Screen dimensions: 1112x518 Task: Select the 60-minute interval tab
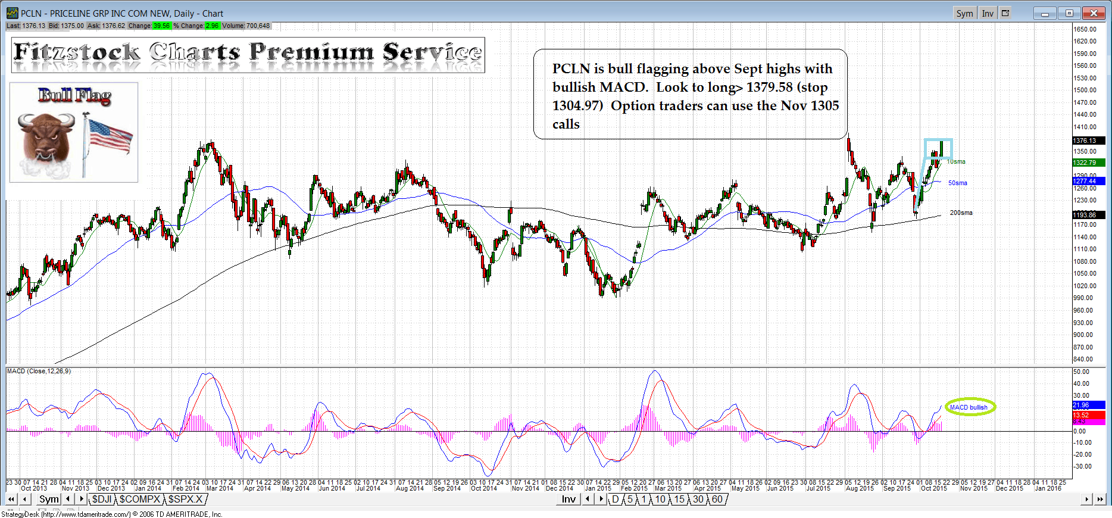tap(717, 499)
